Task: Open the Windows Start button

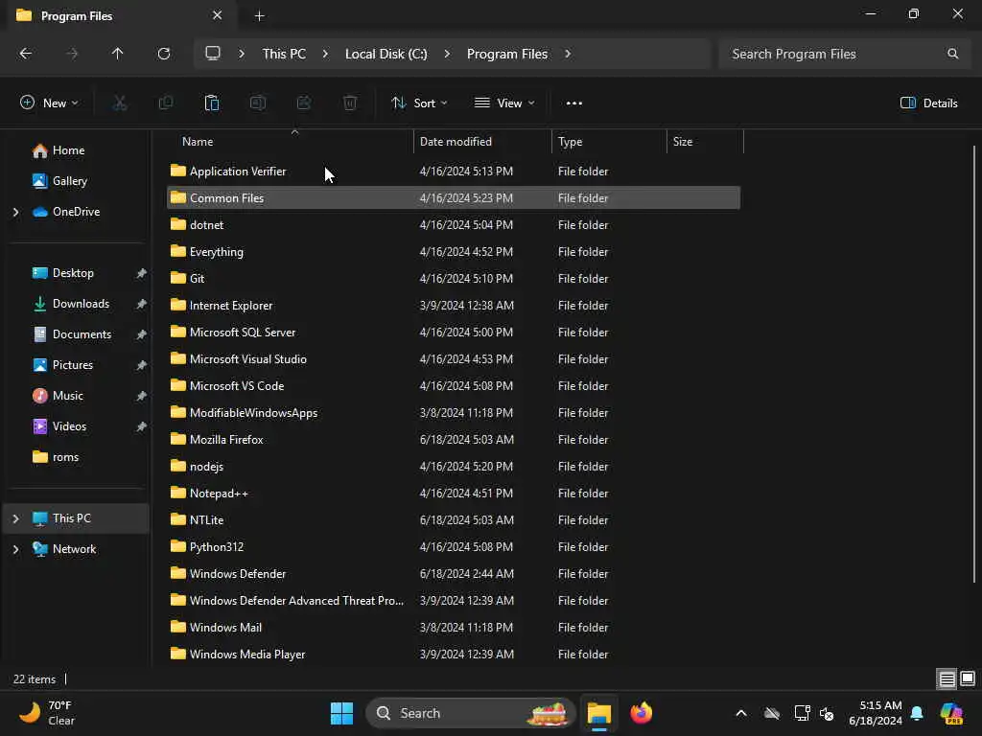Action: (342, 713)
